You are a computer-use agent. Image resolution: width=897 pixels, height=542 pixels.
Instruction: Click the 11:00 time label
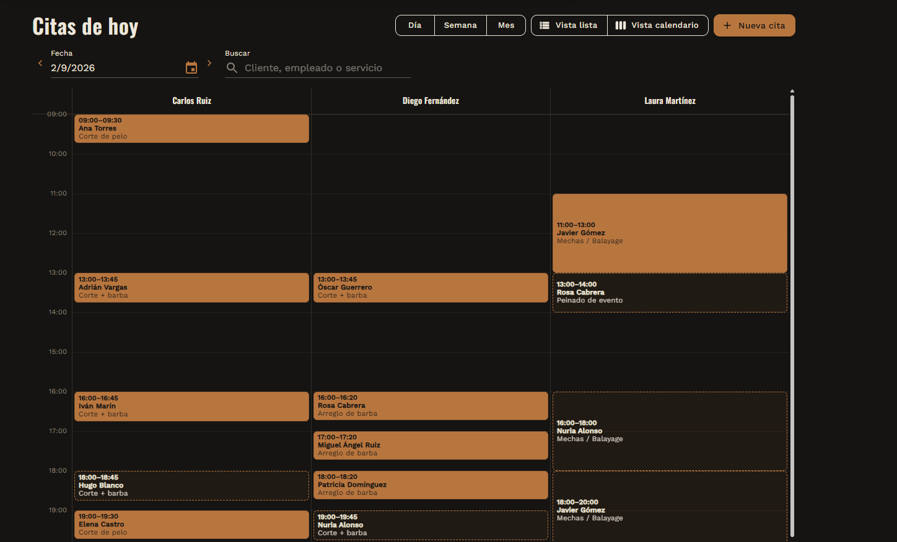[x=58, y=194]
